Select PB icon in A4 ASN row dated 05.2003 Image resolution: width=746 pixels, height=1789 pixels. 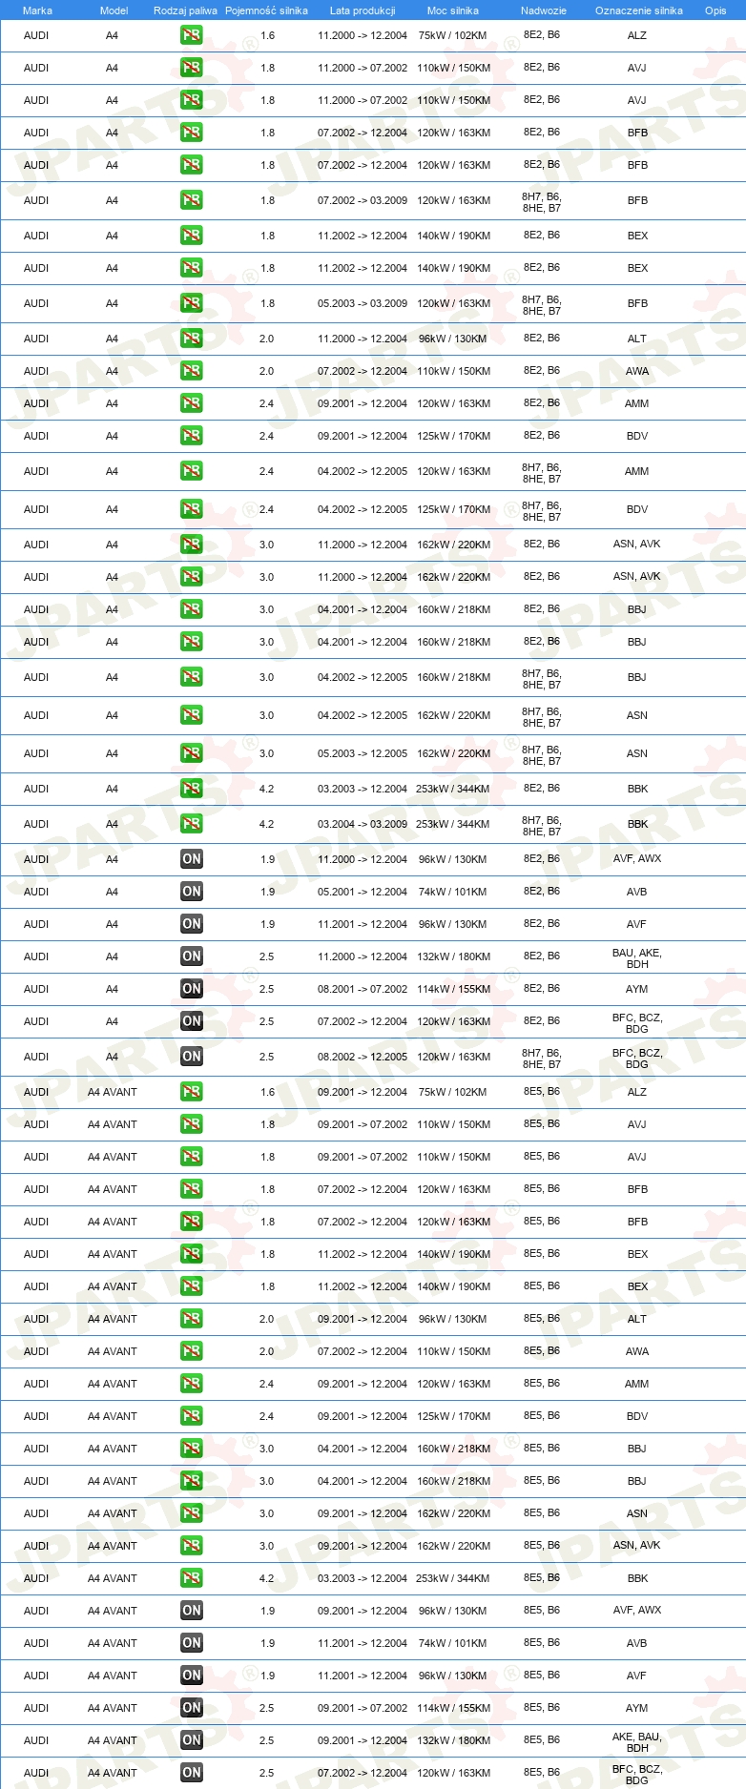[191, 753]
